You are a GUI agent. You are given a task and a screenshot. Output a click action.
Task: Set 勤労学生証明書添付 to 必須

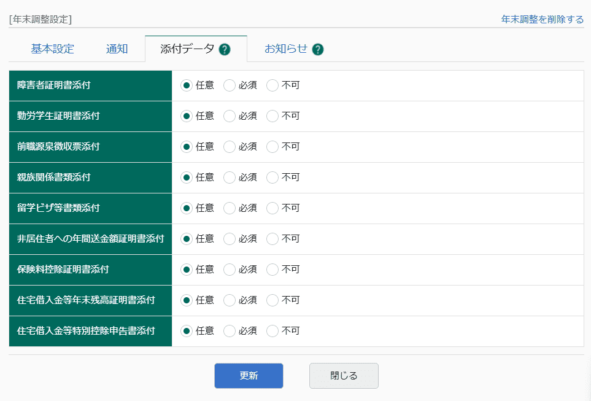(x=229, y=116)
